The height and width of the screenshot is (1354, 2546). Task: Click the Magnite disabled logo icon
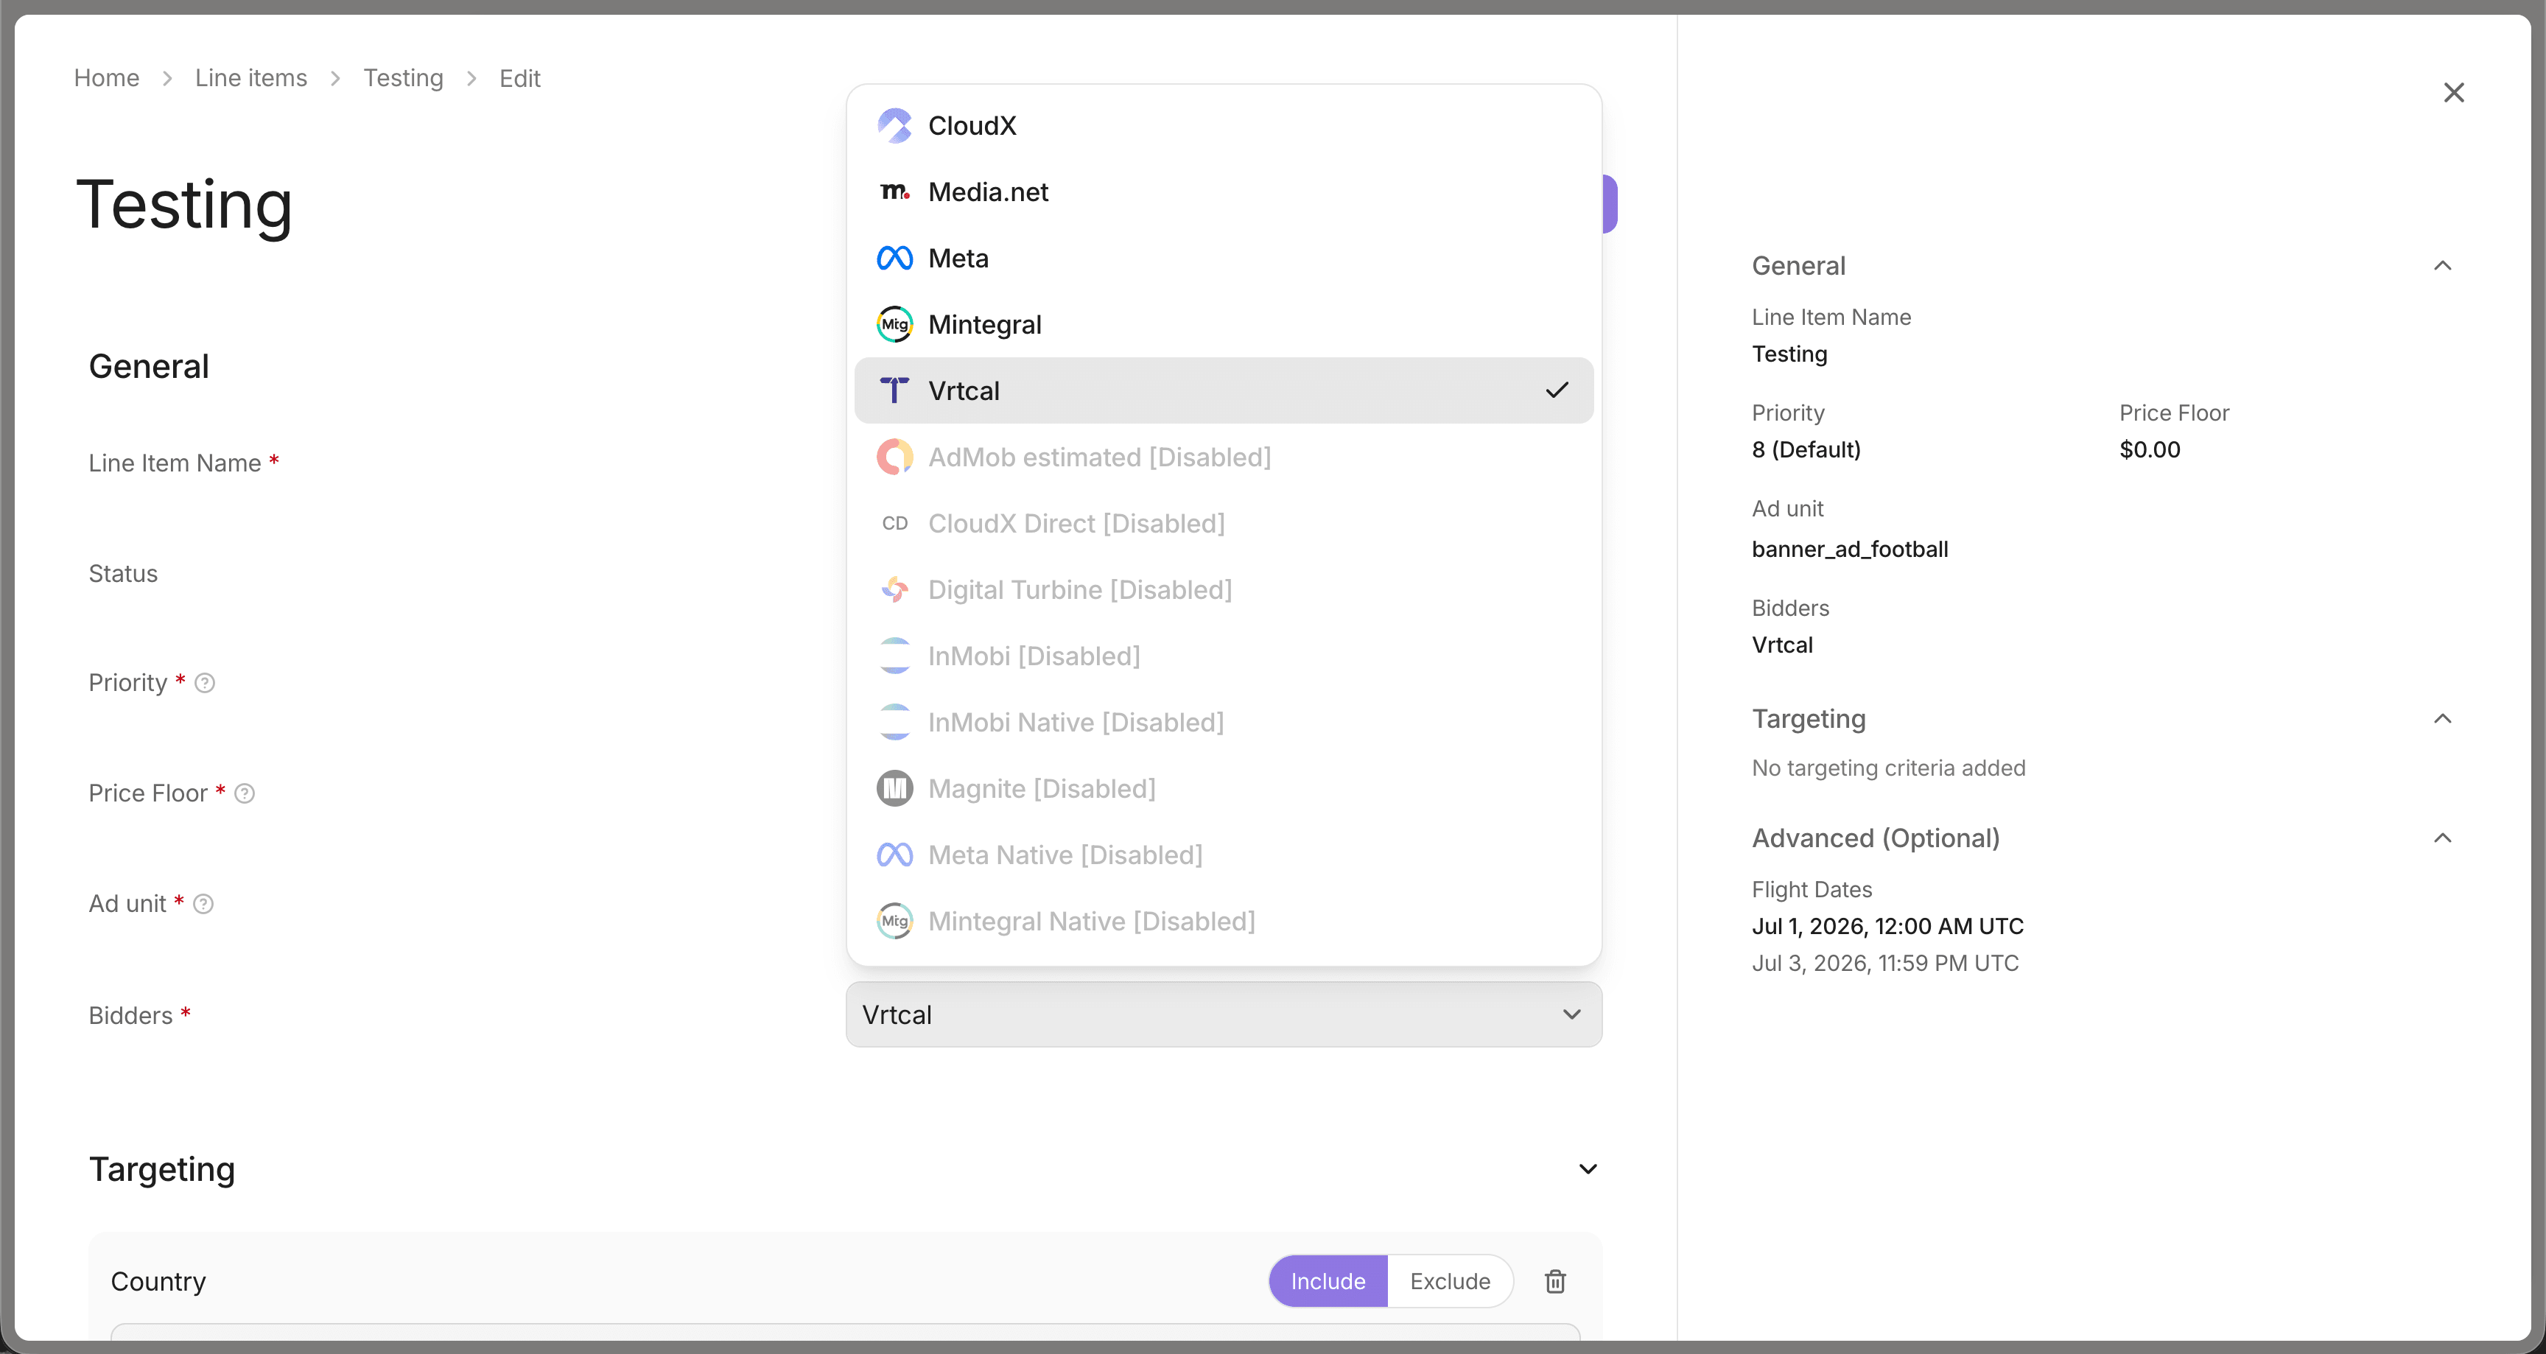(x=894, y=788)
